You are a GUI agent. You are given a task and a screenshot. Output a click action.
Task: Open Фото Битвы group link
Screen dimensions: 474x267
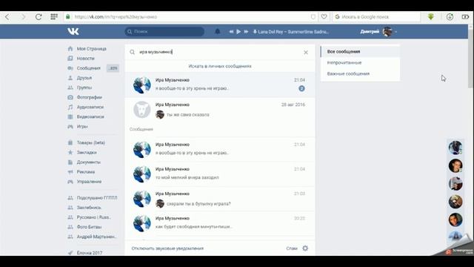pos(89,227)
